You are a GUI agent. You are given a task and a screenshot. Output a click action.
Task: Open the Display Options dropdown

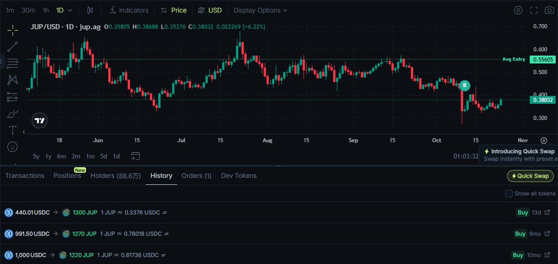point(260,10)
